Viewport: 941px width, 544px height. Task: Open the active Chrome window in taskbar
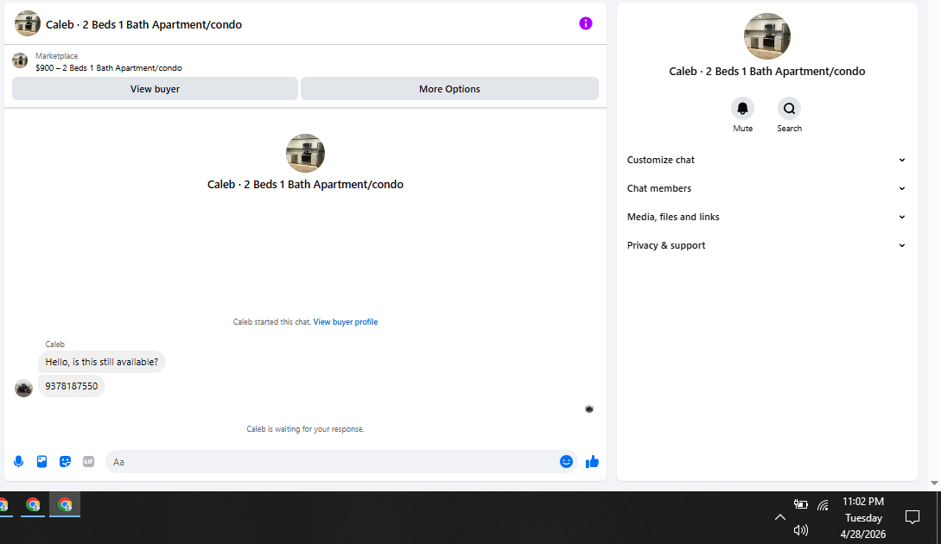coord(65,505)
